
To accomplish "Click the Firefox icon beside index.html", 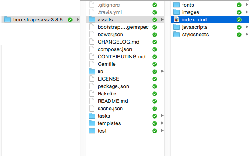I will [176, 20].
